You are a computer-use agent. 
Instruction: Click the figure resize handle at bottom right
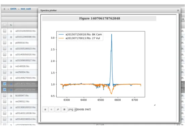tap(155, 105)
